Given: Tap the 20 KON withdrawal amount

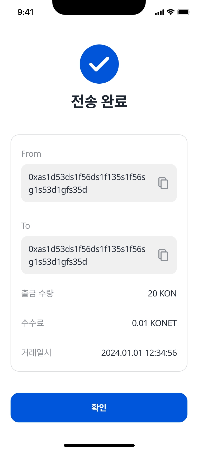Looking at the screenshot, I should click(x=162, y=294).
